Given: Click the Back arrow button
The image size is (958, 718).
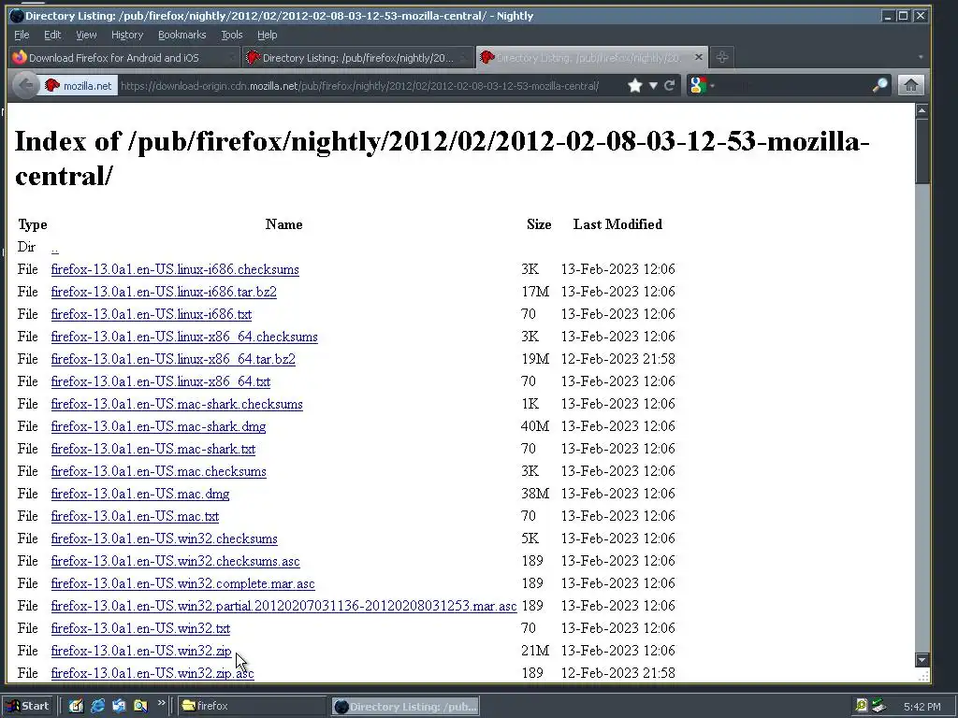Looking at the screenshot, I should click(x=25, y=85).
